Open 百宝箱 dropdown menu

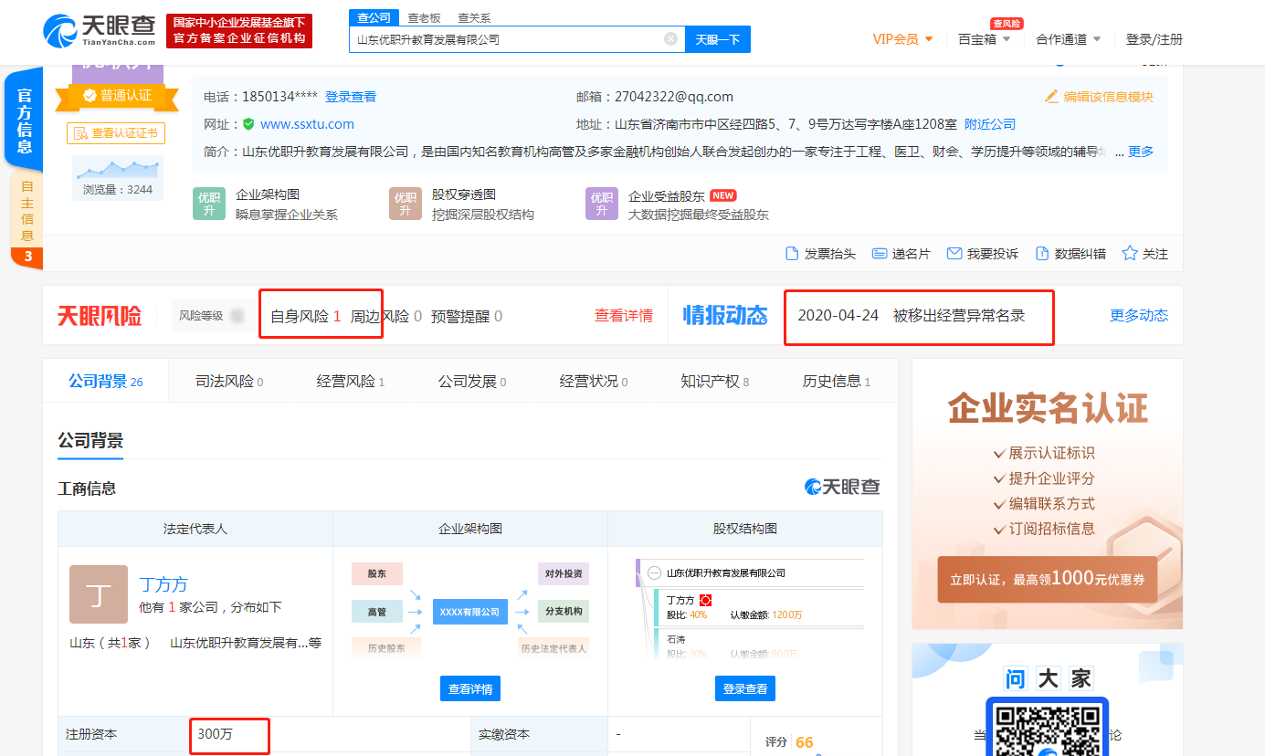(x=985, y=39)
